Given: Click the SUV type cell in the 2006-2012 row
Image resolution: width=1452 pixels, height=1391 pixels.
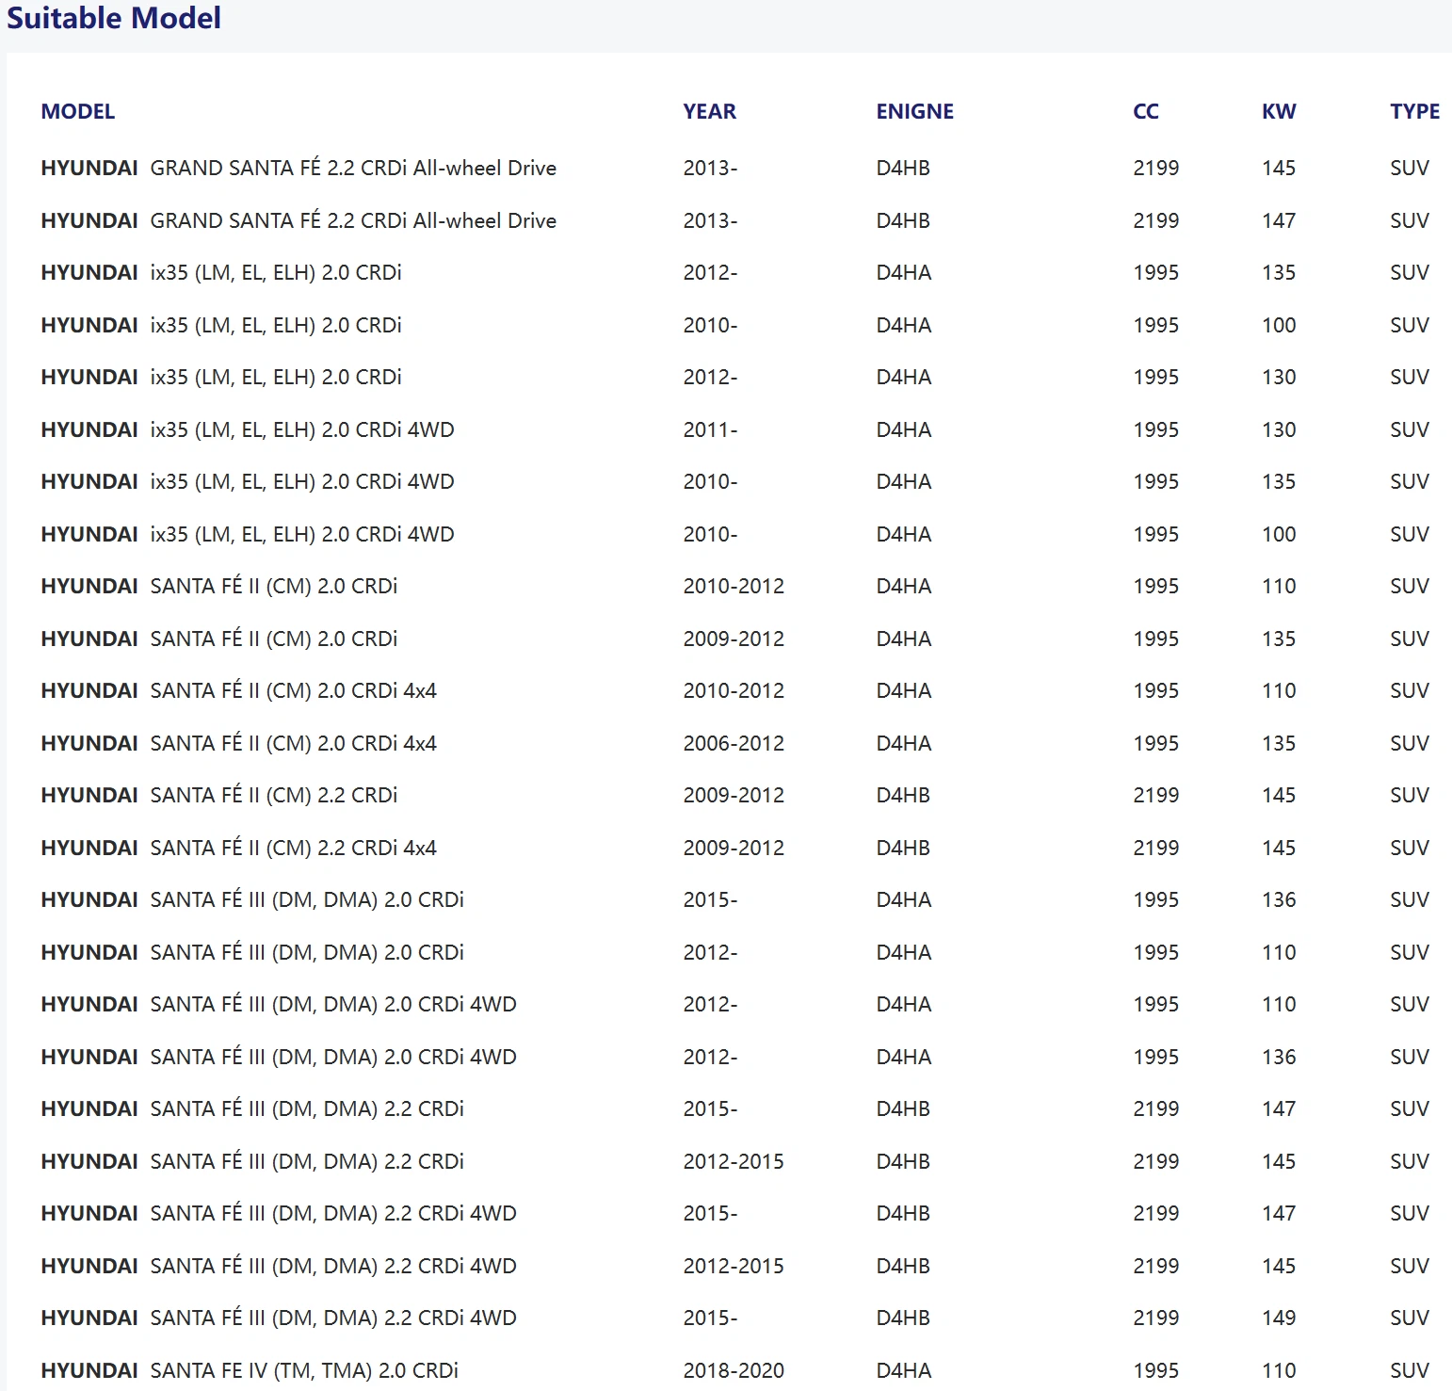Looking at the screenshot, I should [x=1410, y=743].
